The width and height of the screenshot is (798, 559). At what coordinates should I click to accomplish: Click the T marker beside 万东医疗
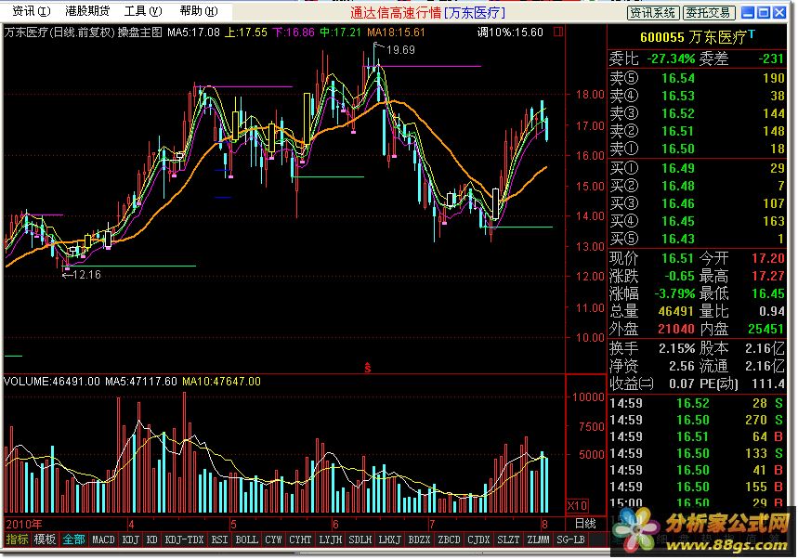coord(752,33)
